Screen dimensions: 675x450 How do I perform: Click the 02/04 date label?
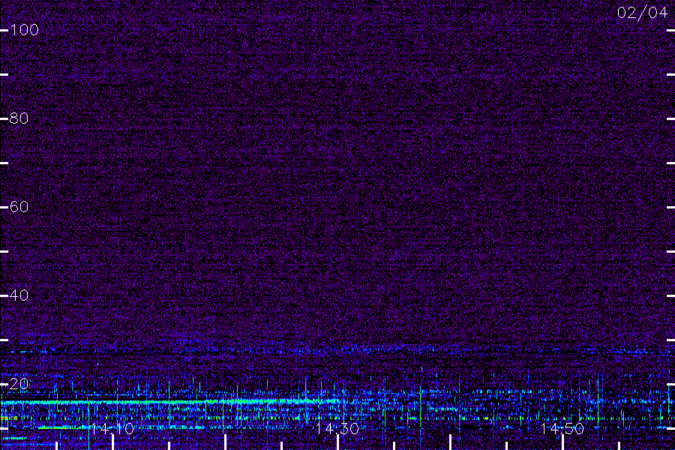(642, 13)
